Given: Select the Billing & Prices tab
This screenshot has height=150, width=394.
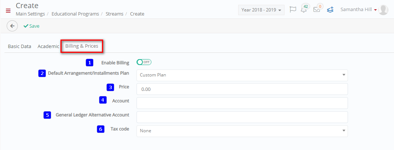Looking at the screenshot, I should coord(82,46).
